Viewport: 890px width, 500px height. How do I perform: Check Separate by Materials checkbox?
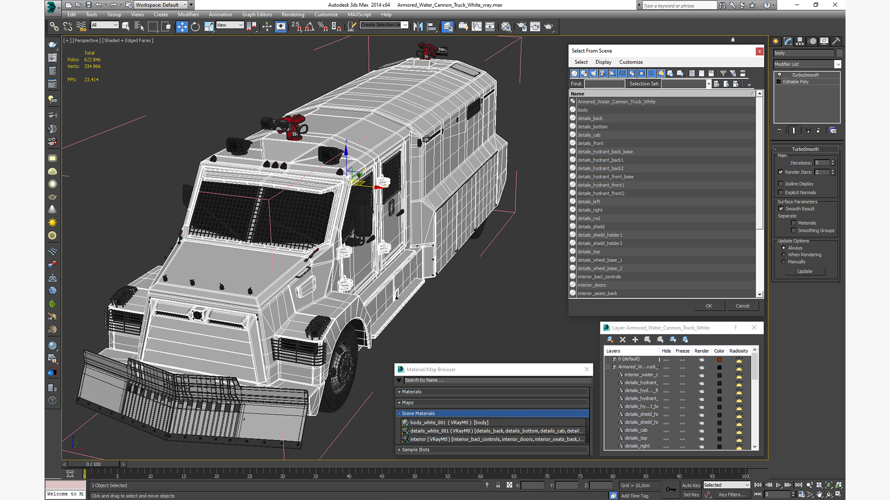pyautogui.click(x=794, y=223)
